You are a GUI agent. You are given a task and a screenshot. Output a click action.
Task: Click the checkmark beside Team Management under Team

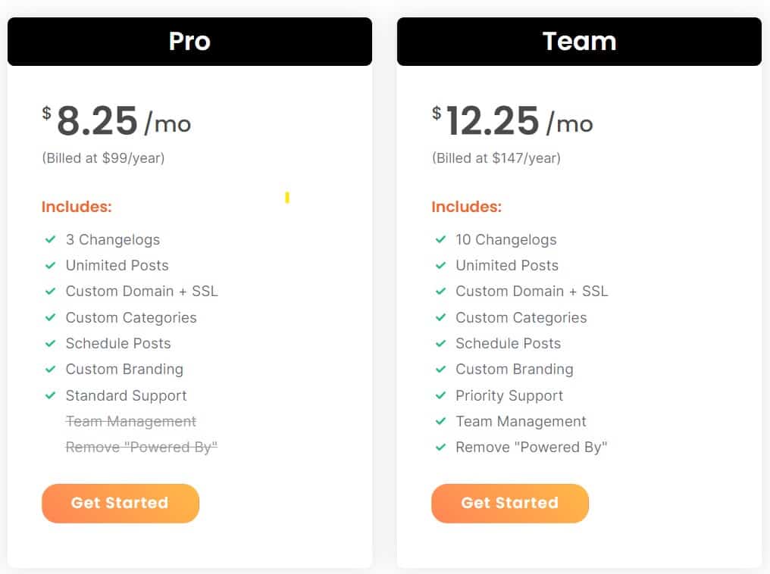coord(441,422)
